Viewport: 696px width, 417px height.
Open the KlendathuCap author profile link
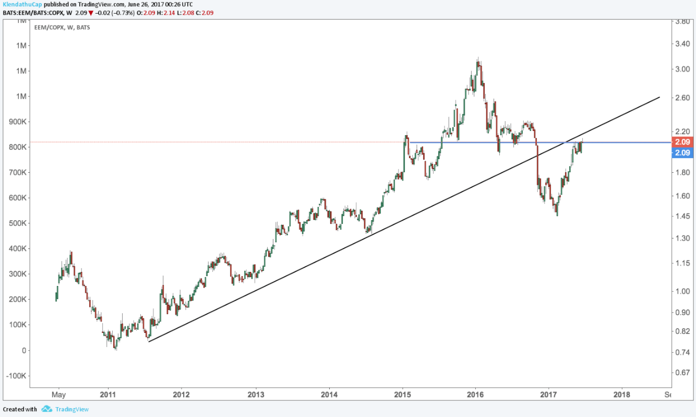22,4
